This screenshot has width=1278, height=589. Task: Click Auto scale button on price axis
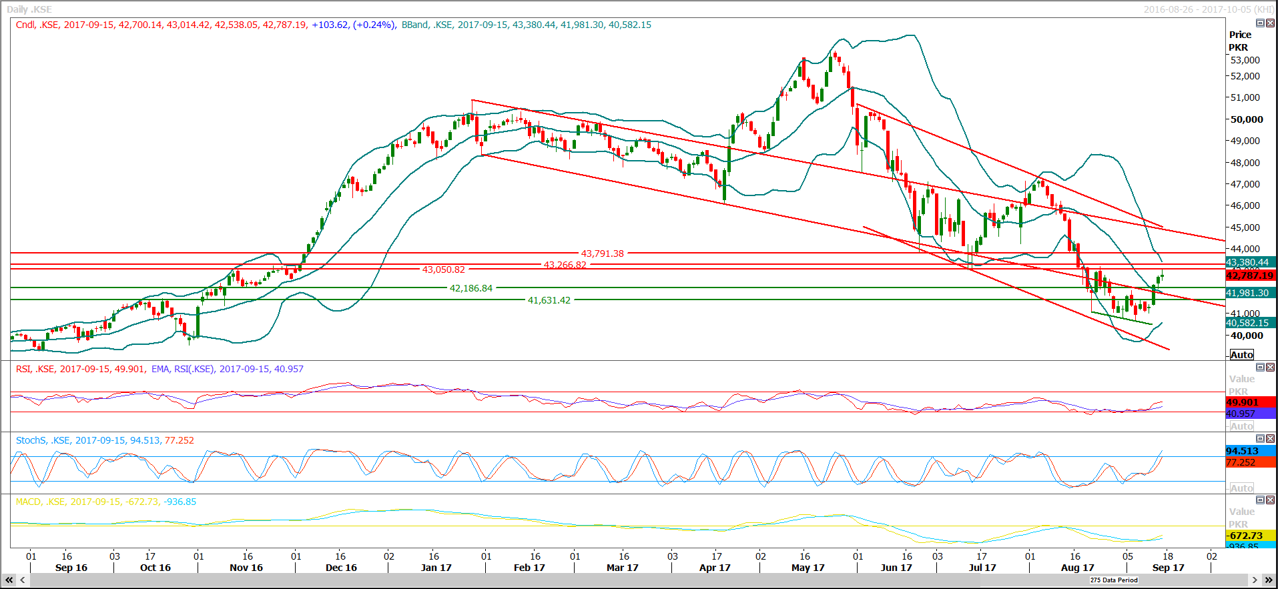pyautogui.click(x=1242, y=355)
